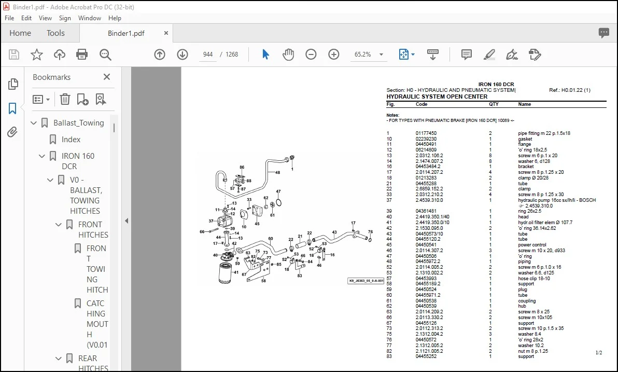Click the Ref.: H0.01.22 (1) text
618x372 pixels.
(569, 90)
